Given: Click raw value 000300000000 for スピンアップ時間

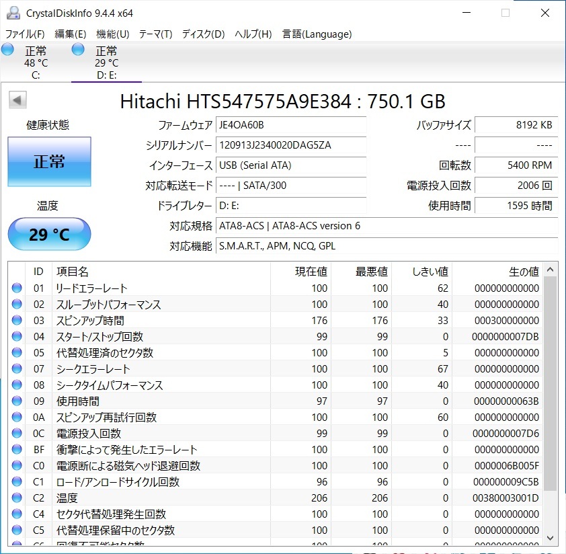Looking at the screenshot, I should pyautogui.click(x=506, y=320).
